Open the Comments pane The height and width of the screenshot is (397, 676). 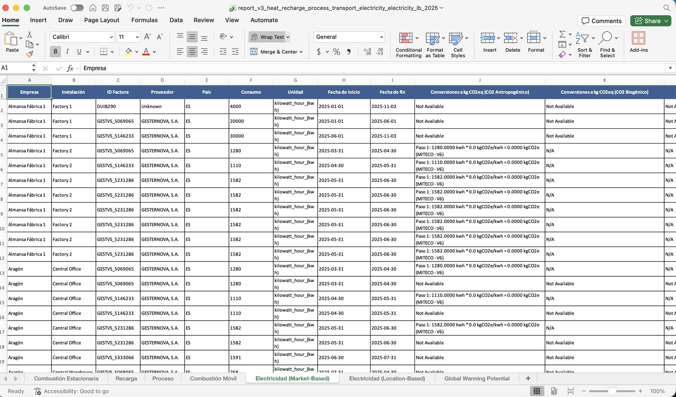(602, 21)
